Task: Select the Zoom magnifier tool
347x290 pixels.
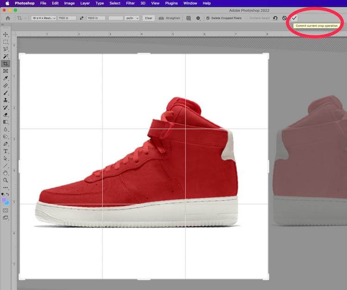Action: 6,180
